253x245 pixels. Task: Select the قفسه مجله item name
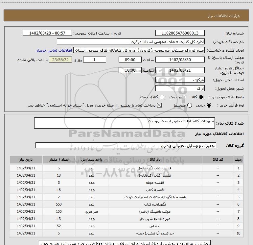point(155,183)
